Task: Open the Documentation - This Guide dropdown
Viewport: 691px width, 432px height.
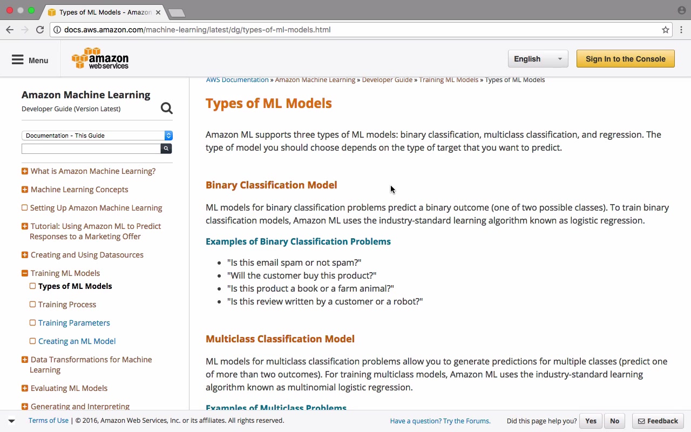Action: pyautogui.click(x=97, y=136)
